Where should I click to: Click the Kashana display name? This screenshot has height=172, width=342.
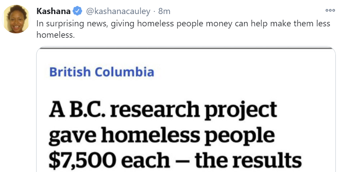pos(53,11)
